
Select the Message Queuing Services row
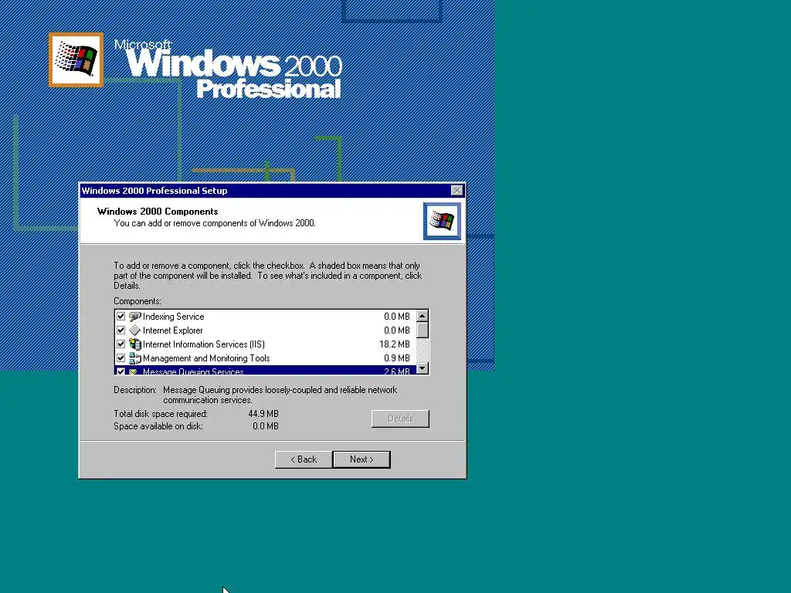click(266, 370)
